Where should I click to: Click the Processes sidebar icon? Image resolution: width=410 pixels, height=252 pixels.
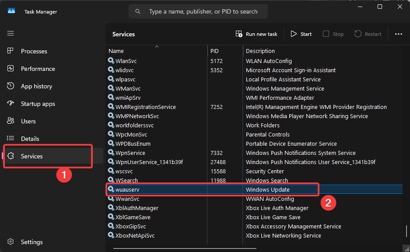pyautogui.click(x=11, y=51)
